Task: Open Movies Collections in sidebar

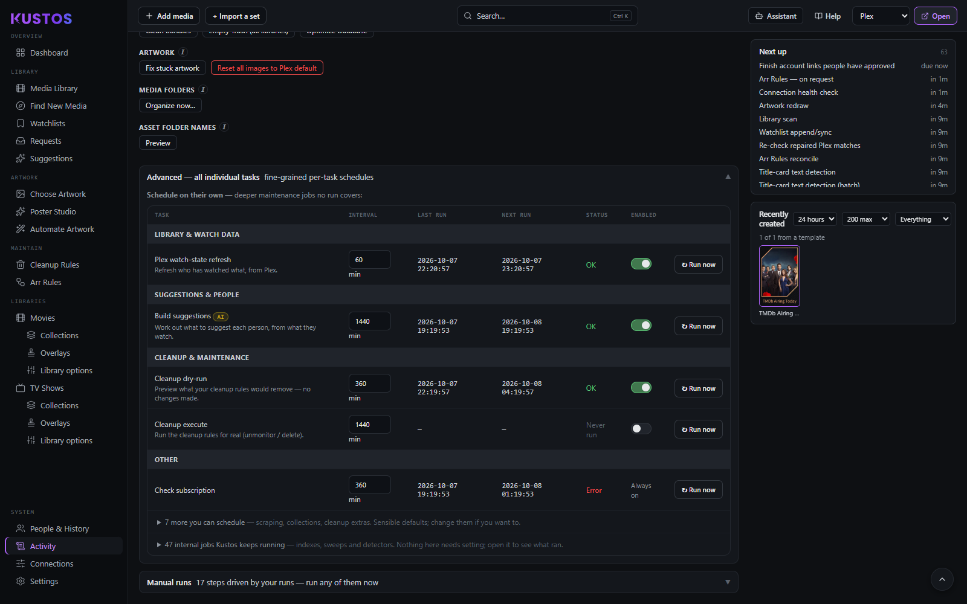Action: tap(59, 335)
